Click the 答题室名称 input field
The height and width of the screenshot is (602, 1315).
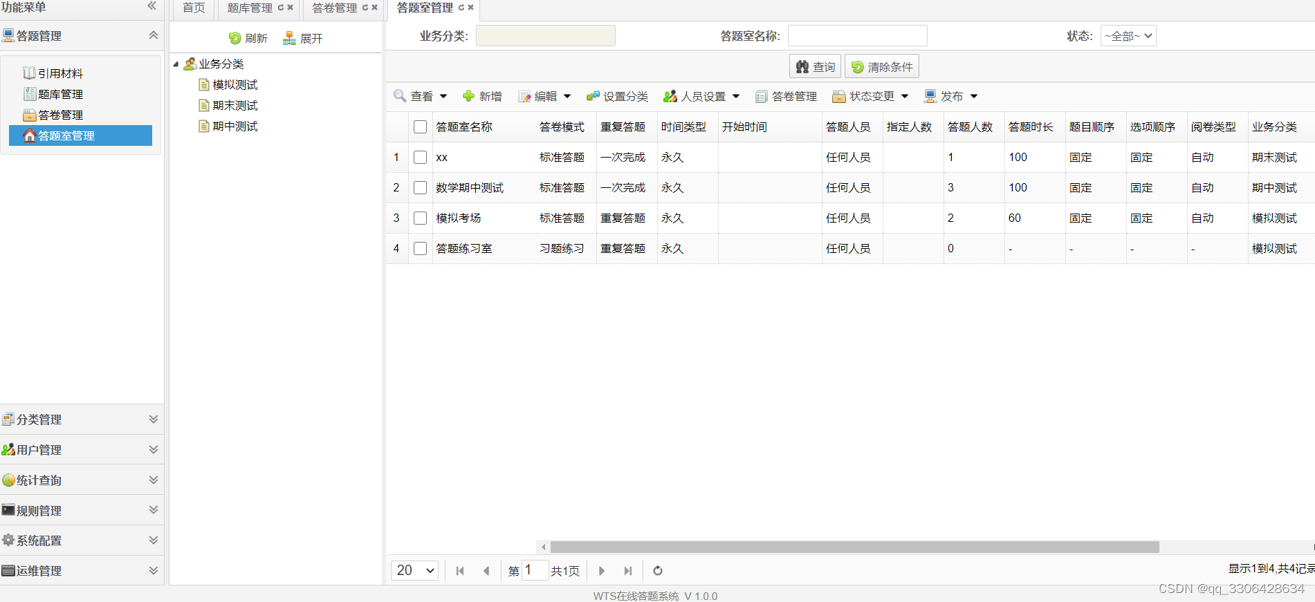point(858,36)
